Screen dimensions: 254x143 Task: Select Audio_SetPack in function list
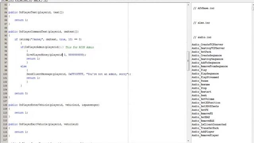(x=201, y=52)
